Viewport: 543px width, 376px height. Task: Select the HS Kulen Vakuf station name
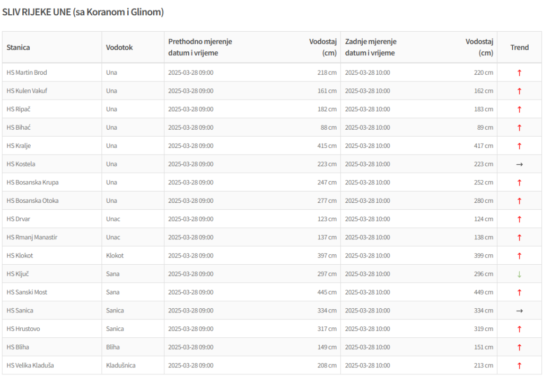(x=27, y=91)
